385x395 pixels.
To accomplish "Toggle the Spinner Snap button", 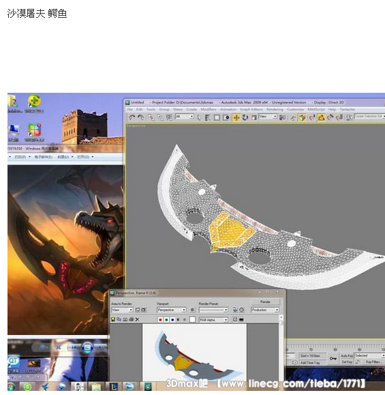I will (339, 117).
